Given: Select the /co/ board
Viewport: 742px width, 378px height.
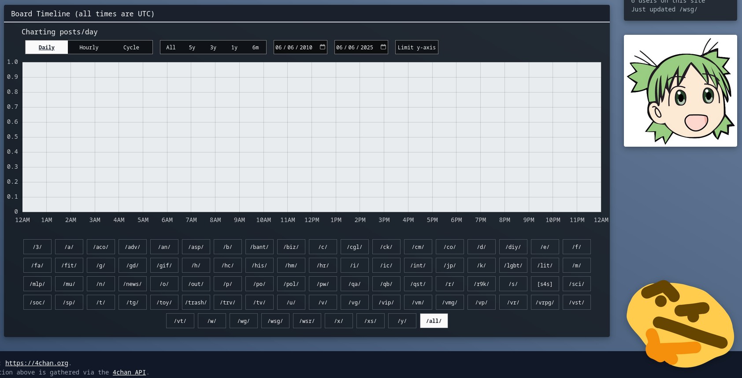Looking at the screenshot, I should pos(450,247).
